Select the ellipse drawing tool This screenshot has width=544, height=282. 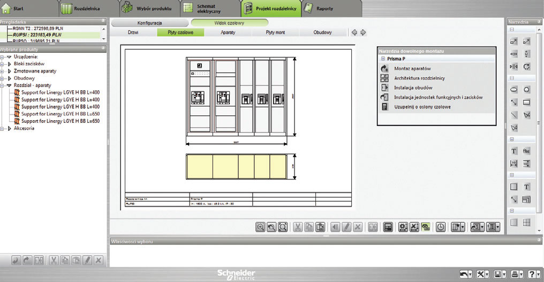click(x=514, y=90)
